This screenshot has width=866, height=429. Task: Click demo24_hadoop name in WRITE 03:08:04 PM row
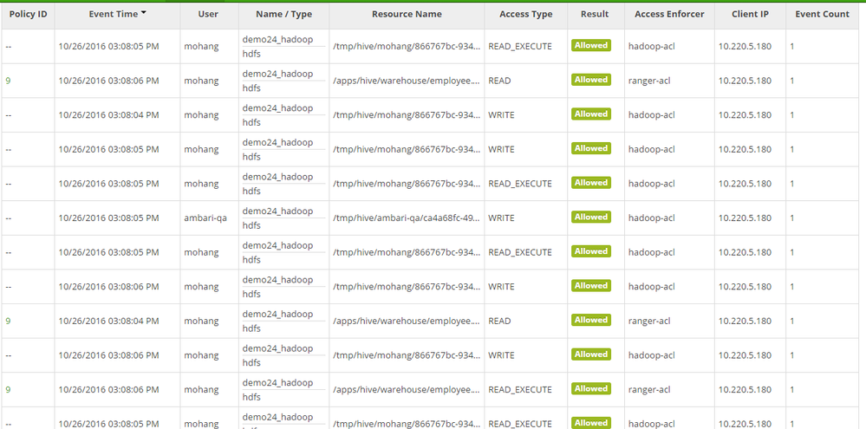tap(277, 108)
